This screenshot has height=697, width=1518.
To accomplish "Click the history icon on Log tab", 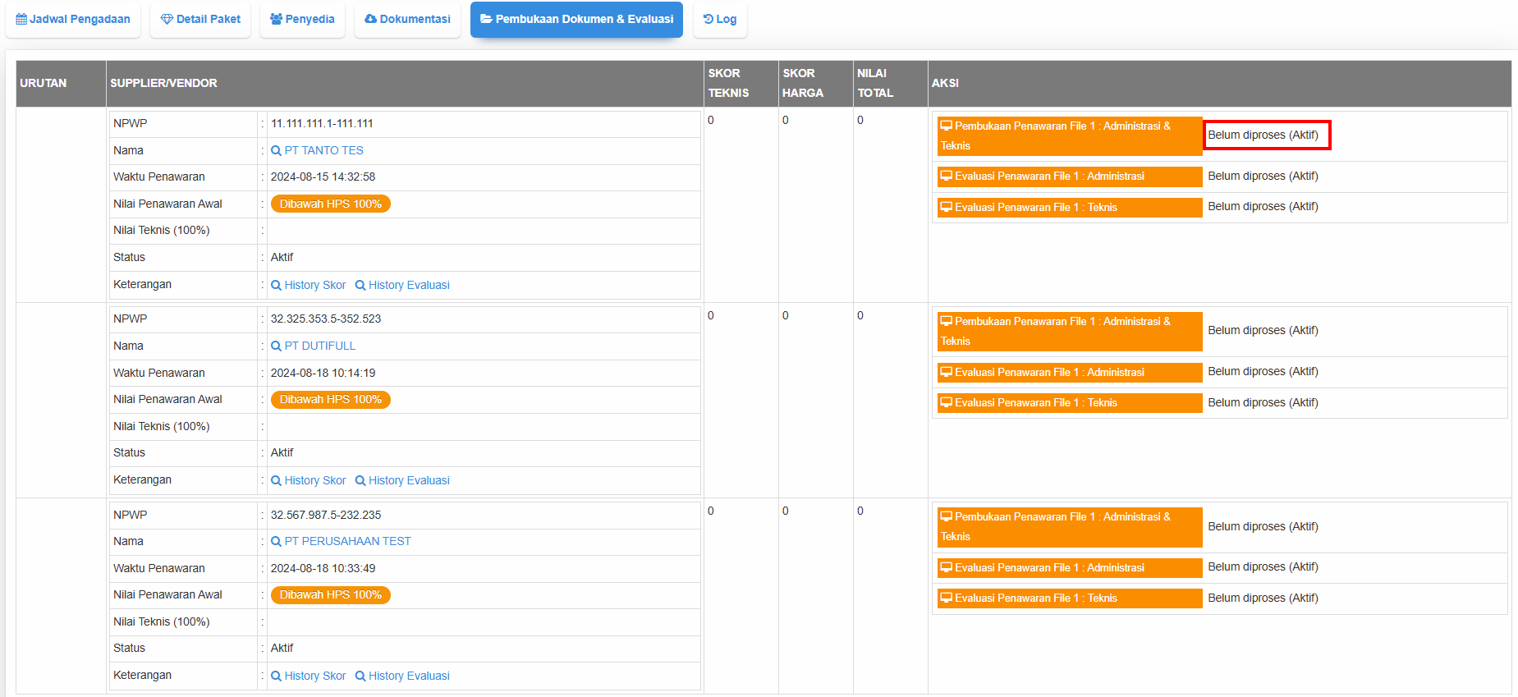I will point(709,19).
